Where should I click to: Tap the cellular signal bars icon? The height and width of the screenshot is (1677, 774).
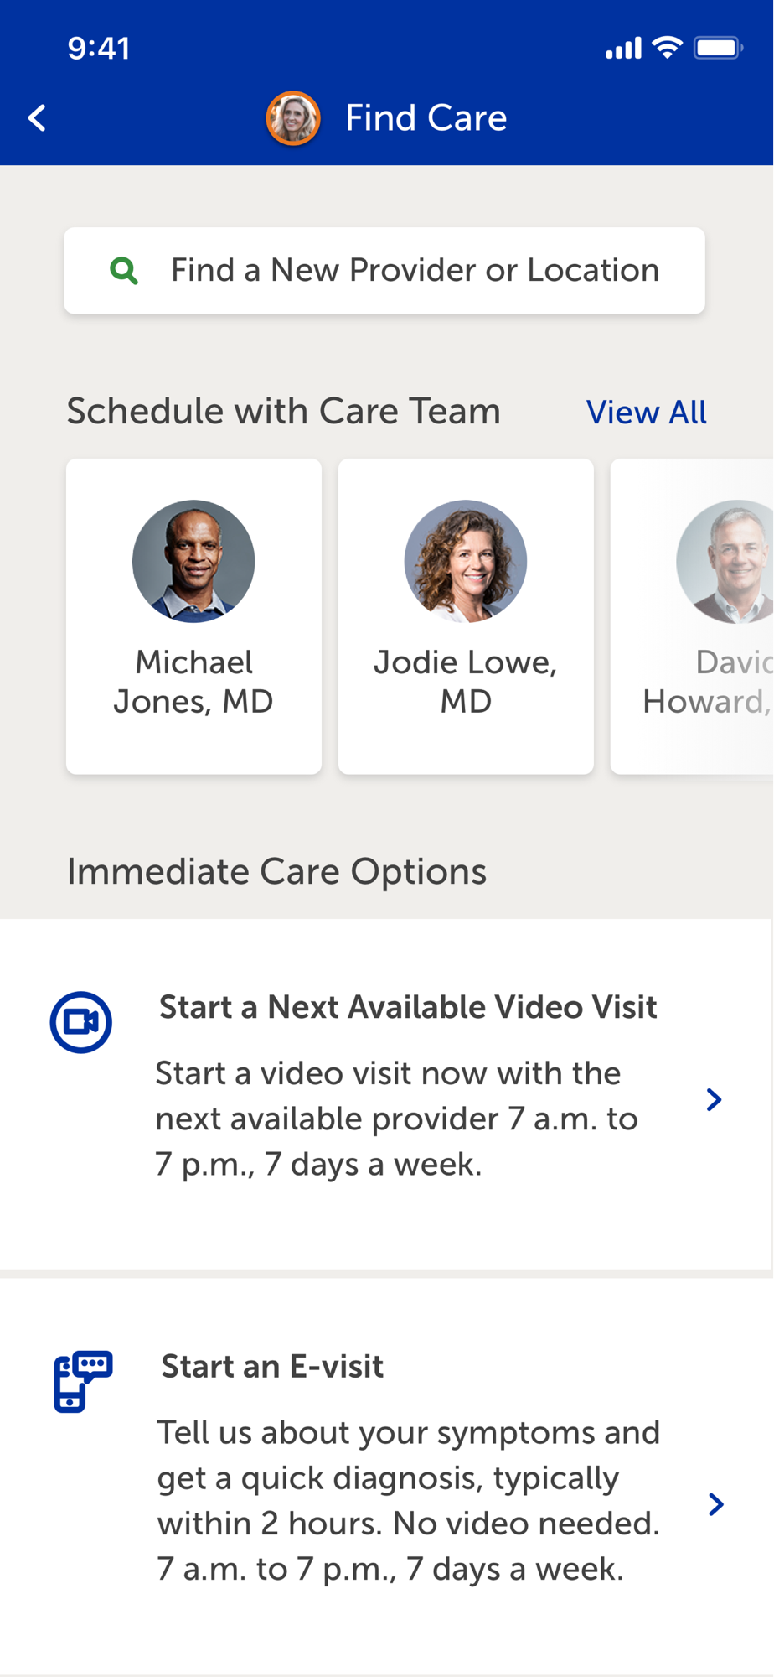pos(623,49)
